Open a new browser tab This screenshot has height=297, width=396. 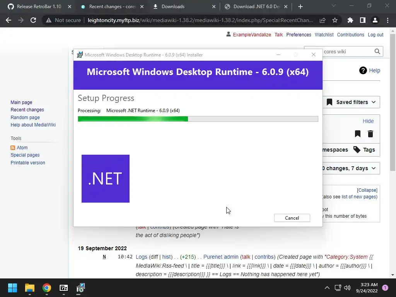point(300,7)
